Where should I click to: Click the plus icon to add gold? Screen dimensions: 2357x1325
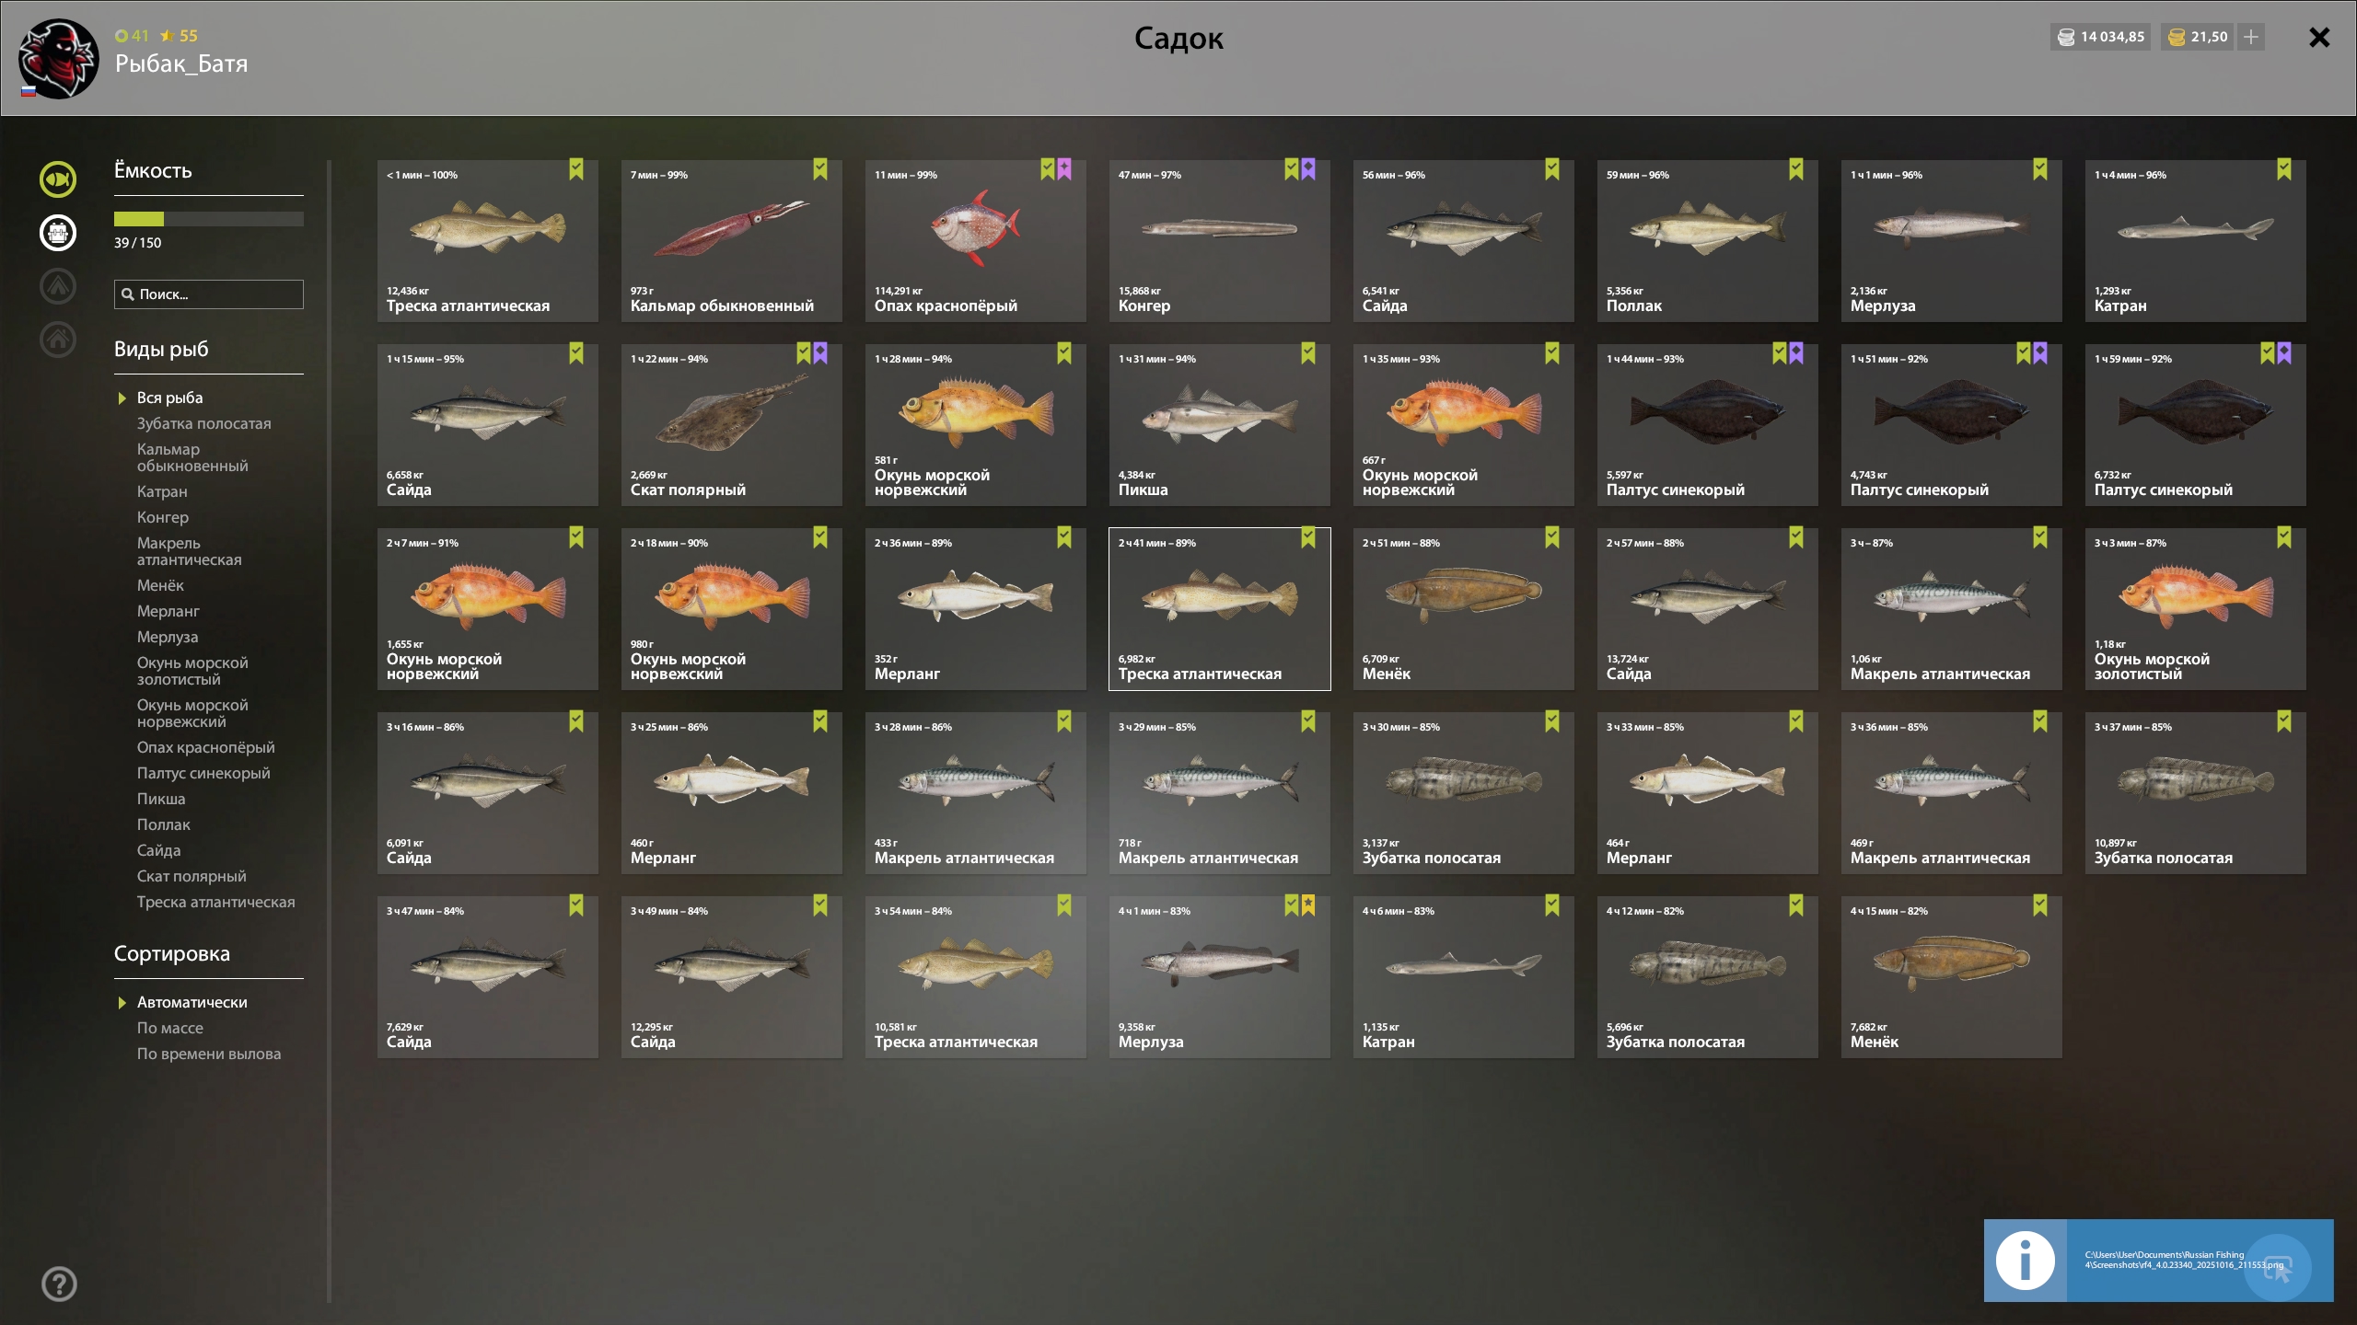click(2251, 37)
